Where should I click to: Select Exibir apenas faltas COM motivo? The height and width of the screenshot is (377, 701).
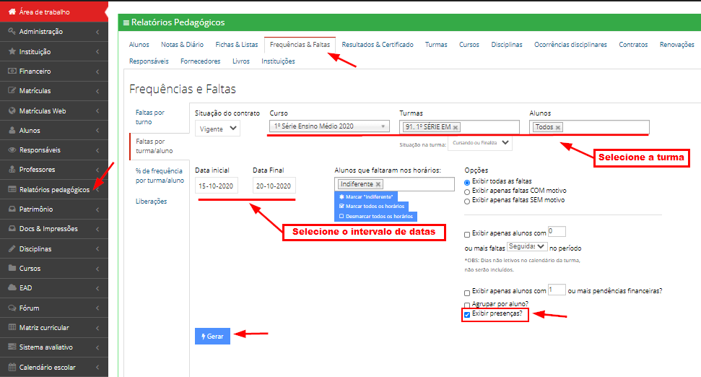(x=467, y=192)
